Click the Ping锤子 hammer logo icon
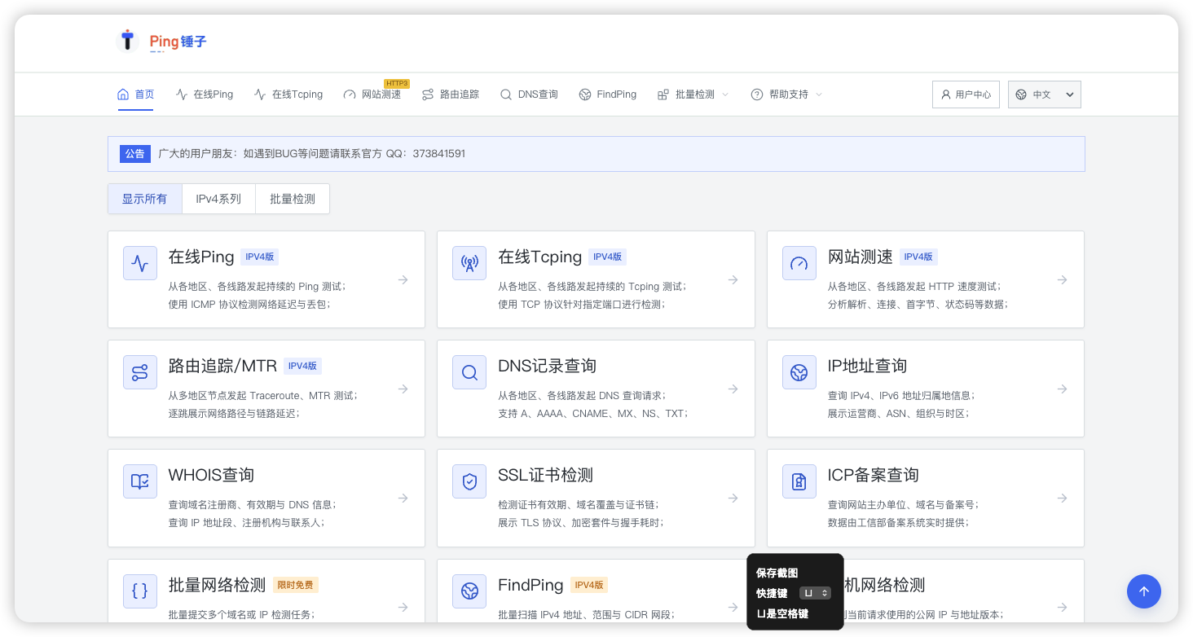The image size is (1193, 637). pos(127,40)
